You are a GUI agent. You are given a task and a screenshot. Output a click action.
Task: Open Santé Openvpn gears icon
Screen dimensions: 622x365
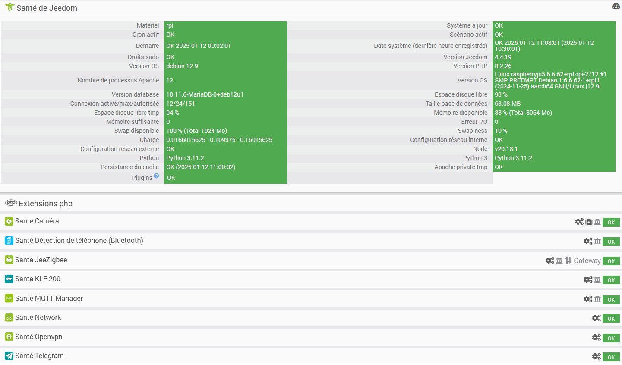pyautogui.click(x=597, y=337)
